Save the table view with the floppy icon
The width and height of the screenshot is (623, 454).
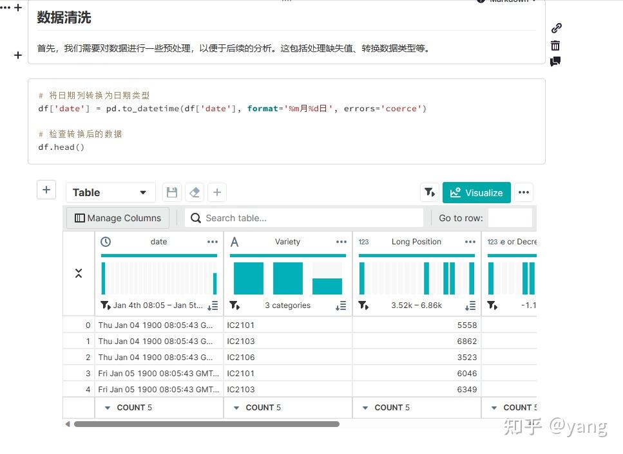click(x=171, y=192)
